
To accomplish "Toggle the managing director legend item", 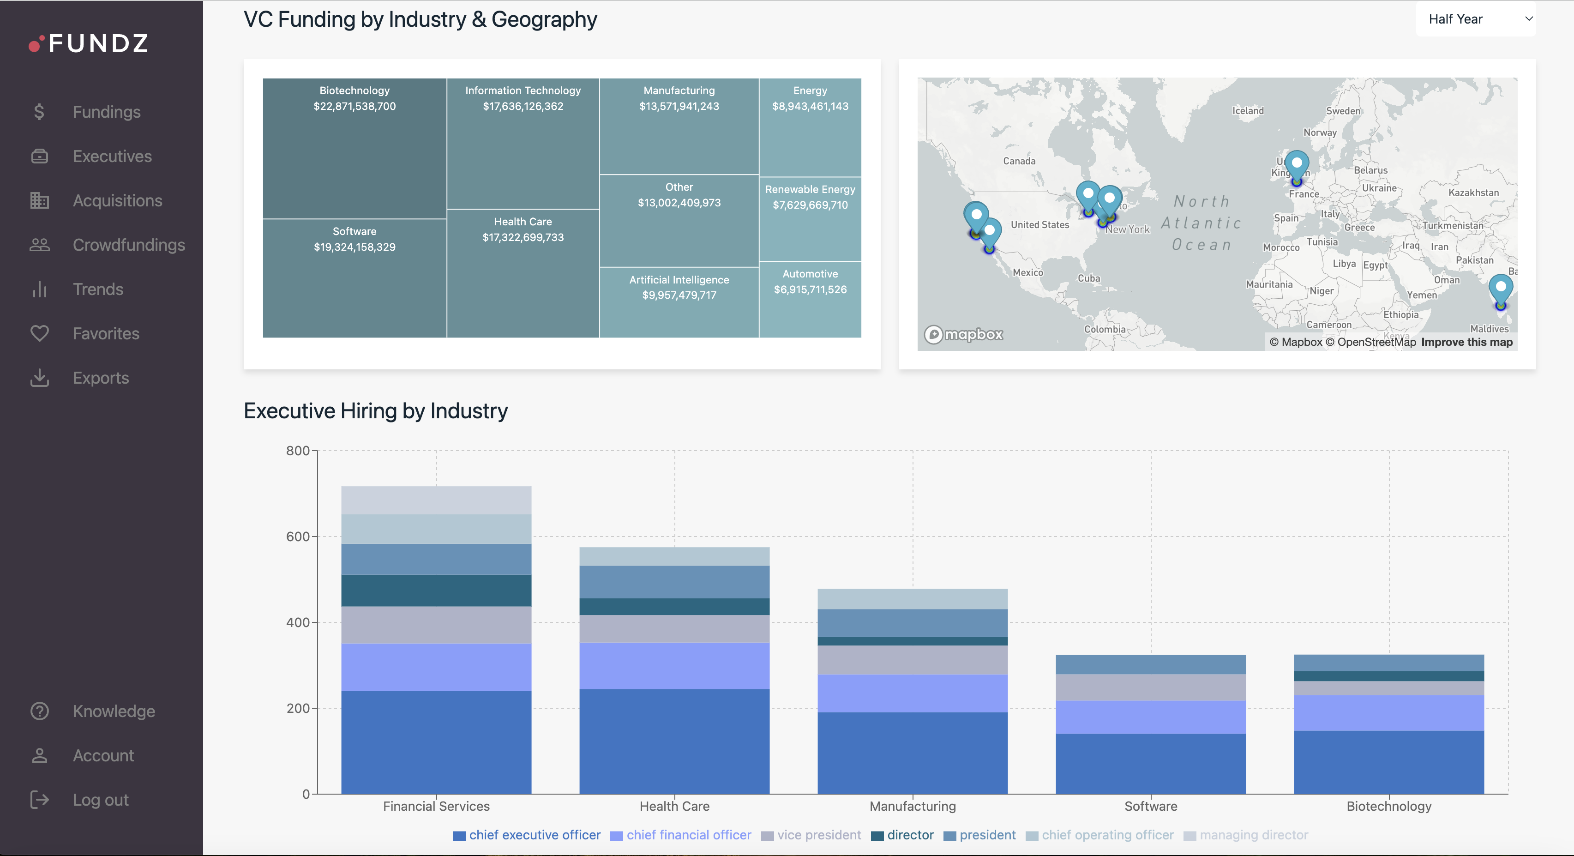I will 1245,835.
